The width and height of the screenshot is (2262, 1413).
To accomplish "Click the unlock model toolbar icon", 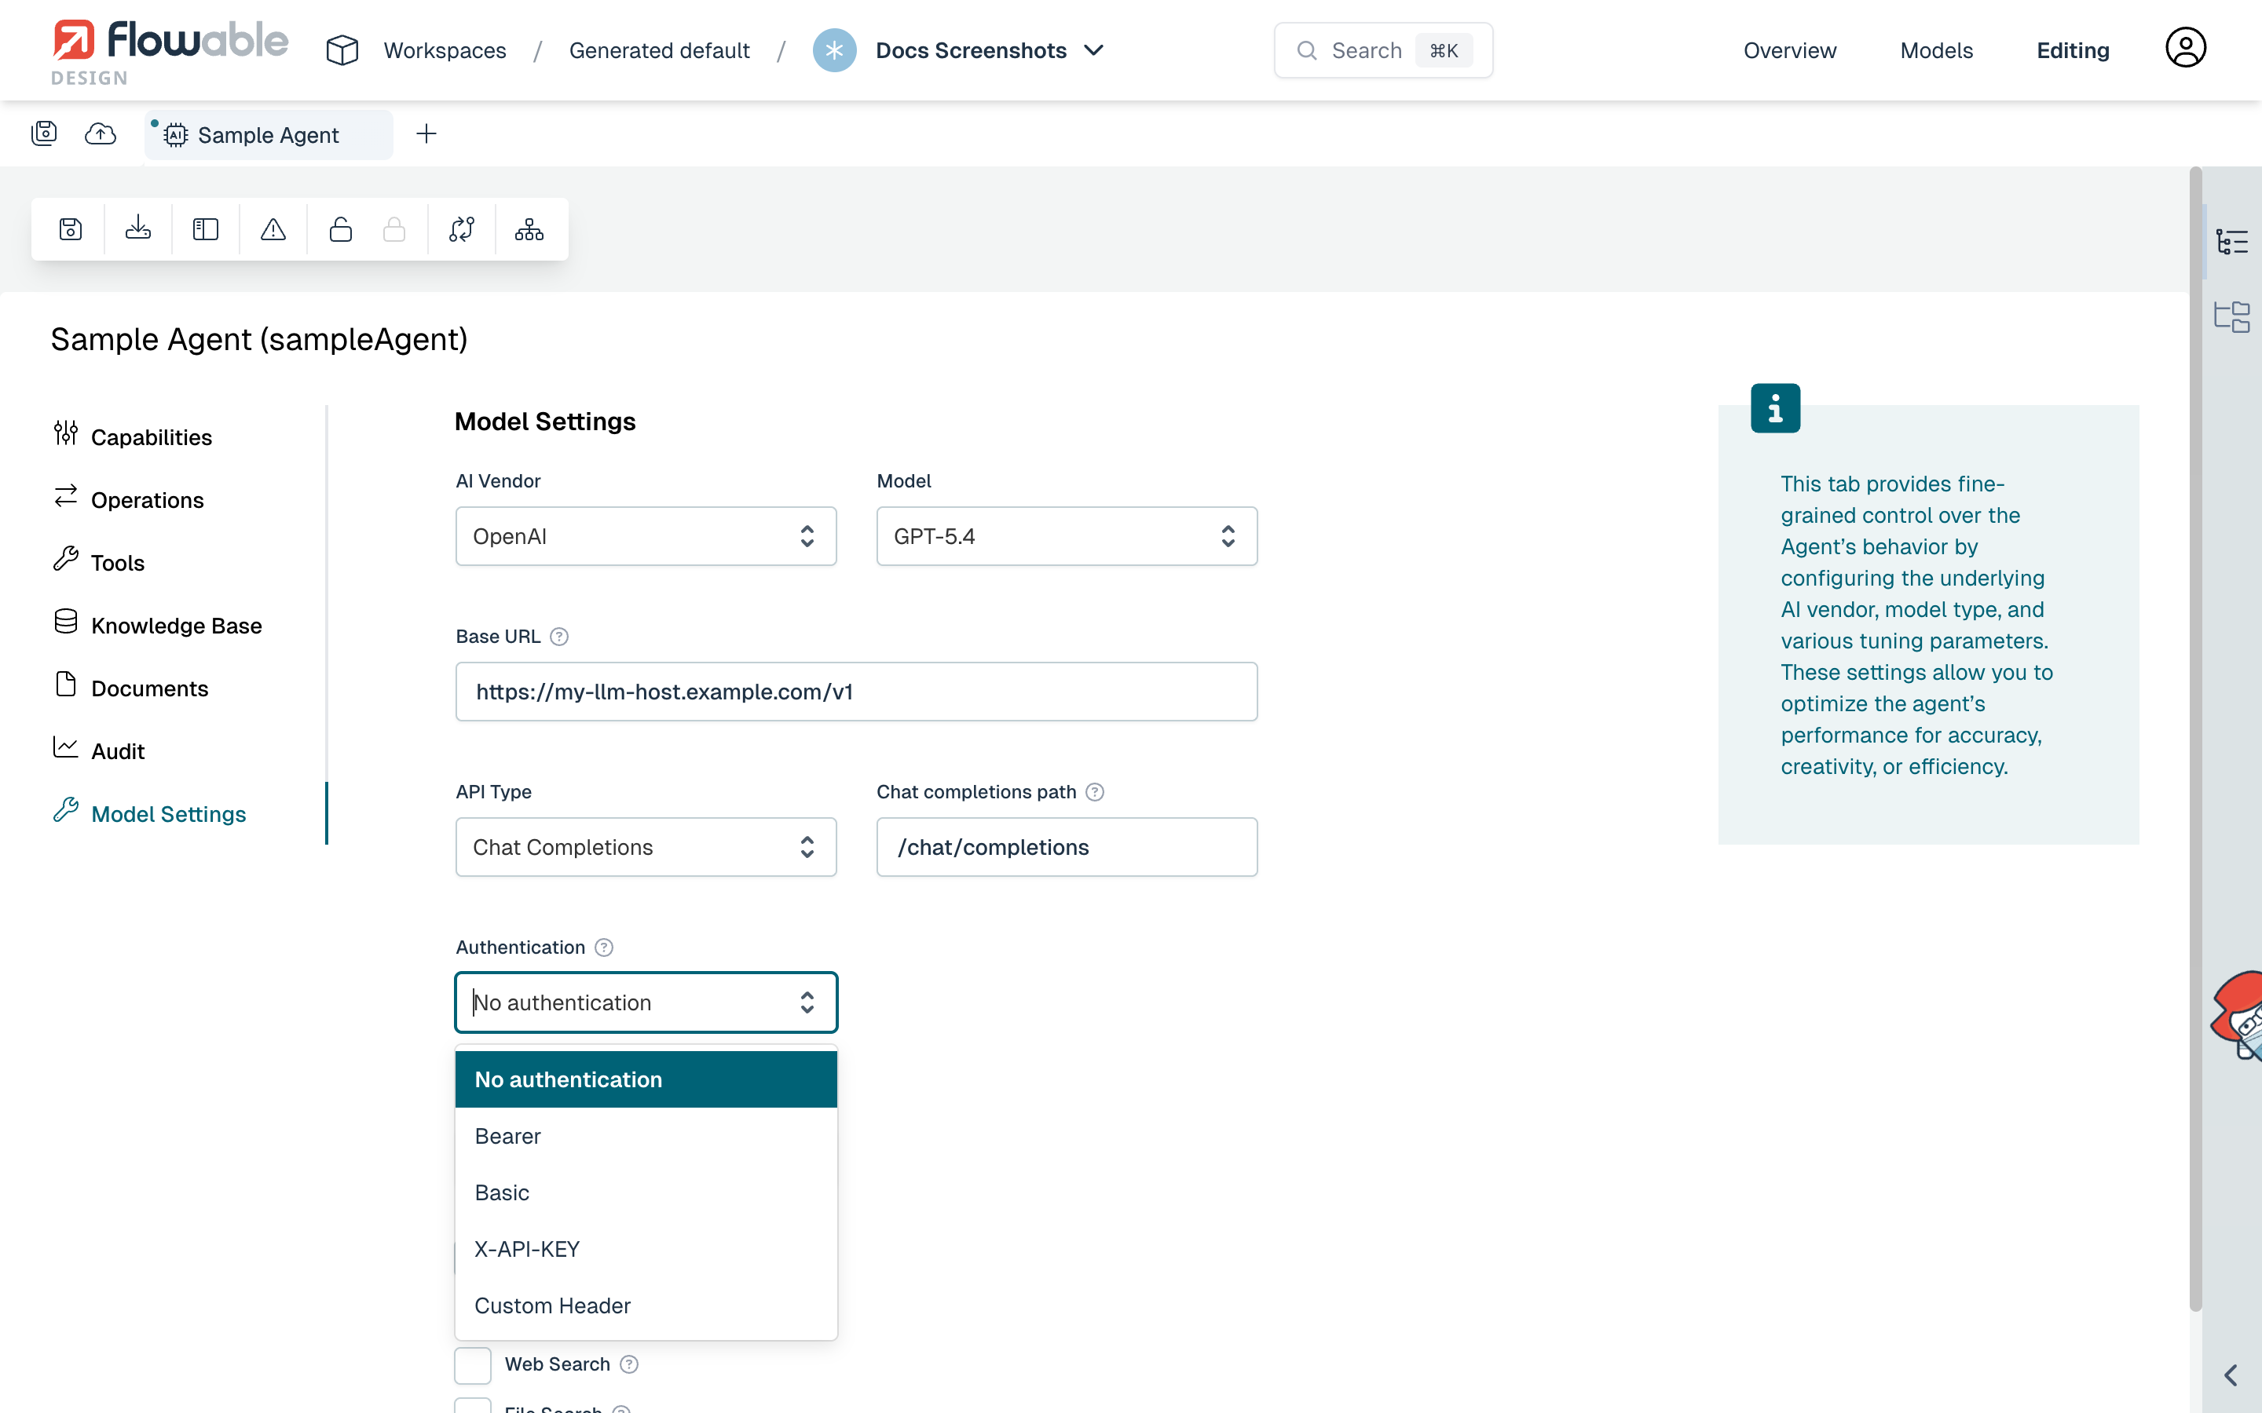I will [341, 229].
